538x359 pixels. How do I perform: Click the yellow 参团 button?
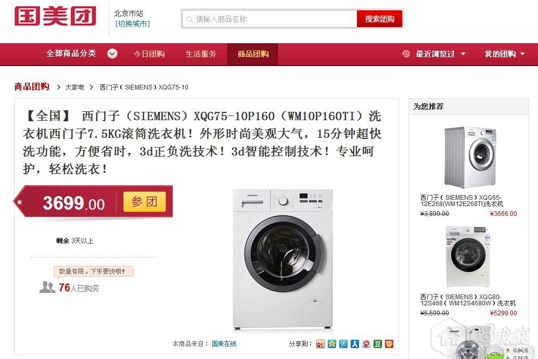point(145,202)
